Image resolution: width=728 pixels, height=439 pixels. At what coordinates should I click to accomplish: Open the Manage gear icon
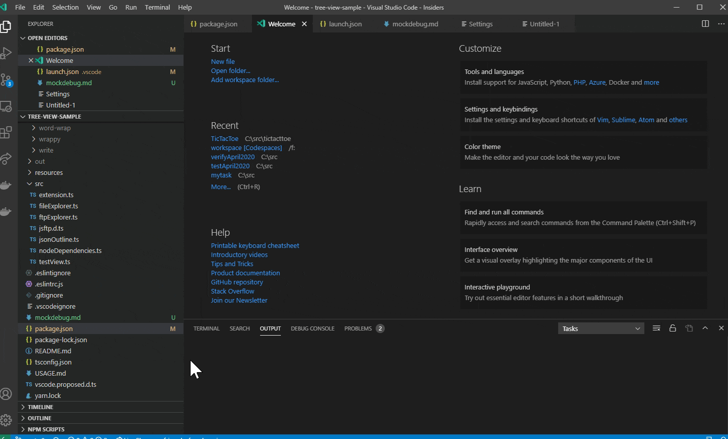point(7,419)
